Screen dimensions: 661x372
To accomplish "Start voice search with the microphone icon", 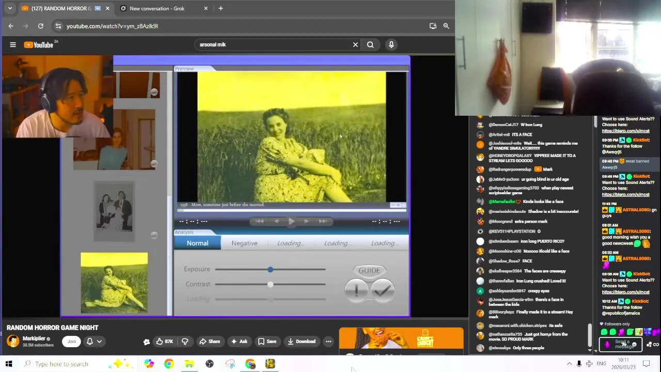I will (x=391, y=44).
